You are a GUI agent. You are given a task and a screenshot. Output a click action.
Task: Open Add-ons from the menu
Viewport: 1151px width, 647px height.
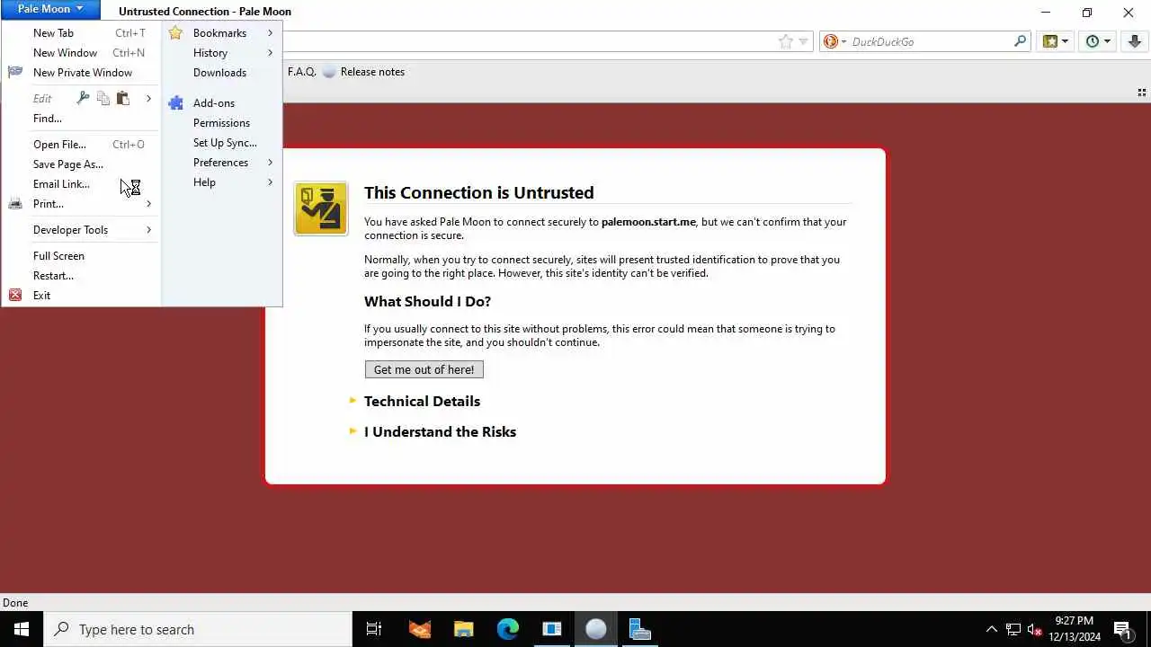[221, 103]
